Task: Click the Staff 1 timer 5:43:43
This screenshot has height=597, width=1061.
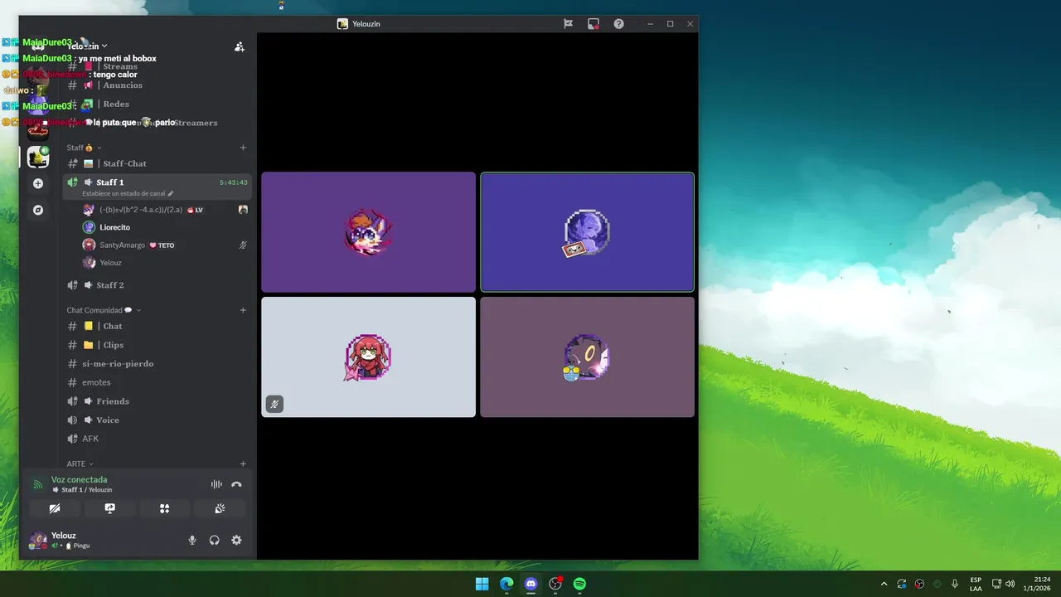Action: click(233, 182)
